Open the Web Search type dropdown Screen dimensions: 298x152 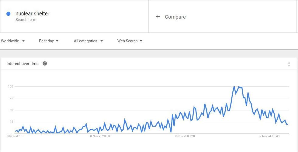[x=130, y=41]
